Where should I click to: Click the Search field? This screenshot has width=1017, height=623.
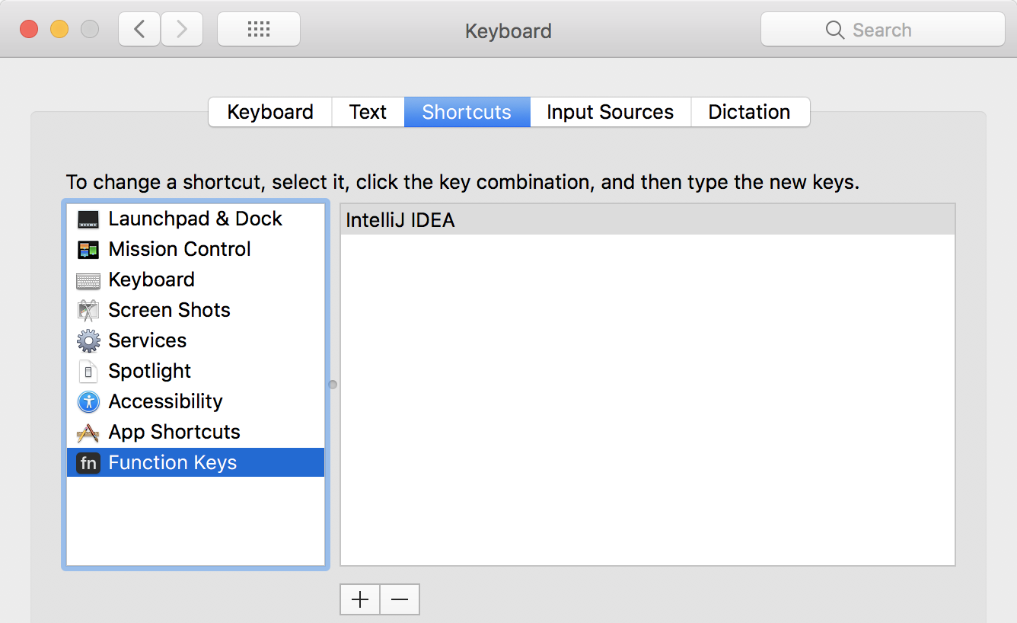[x=883, y=30]
